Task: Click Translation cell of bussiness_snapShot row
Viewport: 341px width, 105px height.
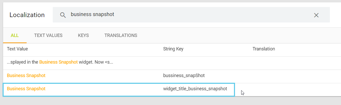Action: point(284,76)
